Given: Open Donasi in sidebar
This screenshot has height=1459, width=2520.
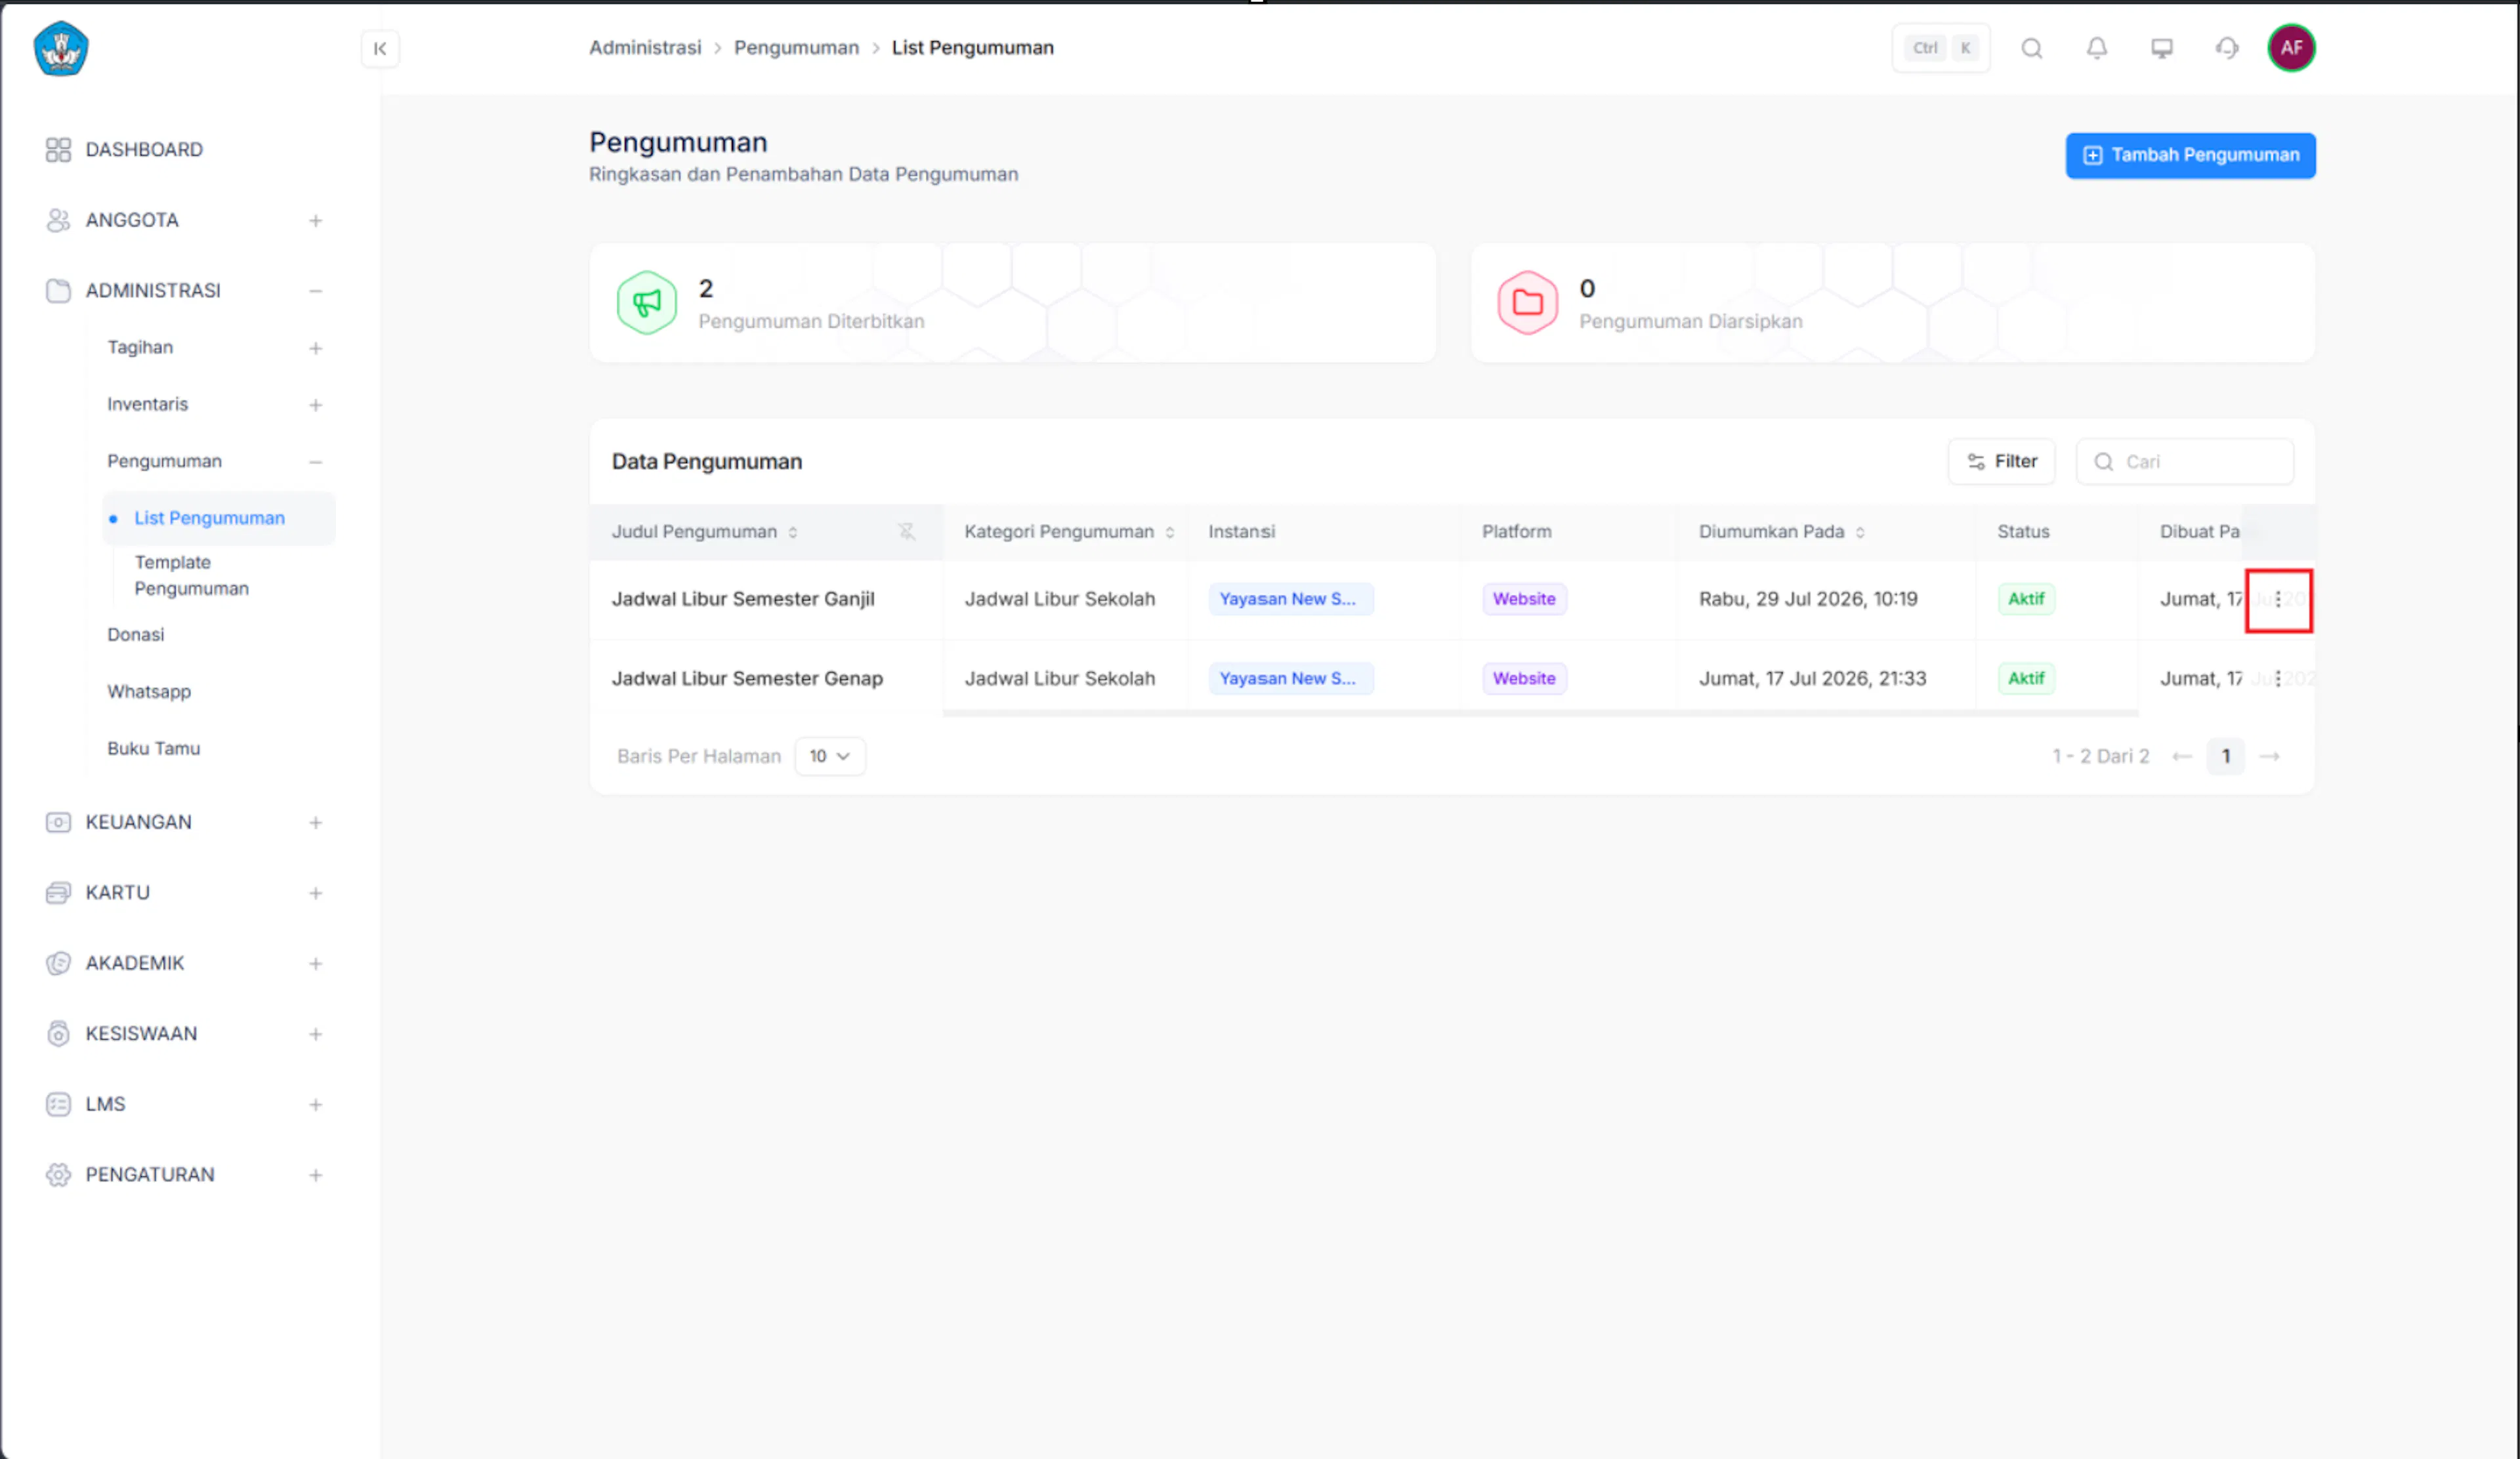Looking at the screenshot, I should coord(136,634).
